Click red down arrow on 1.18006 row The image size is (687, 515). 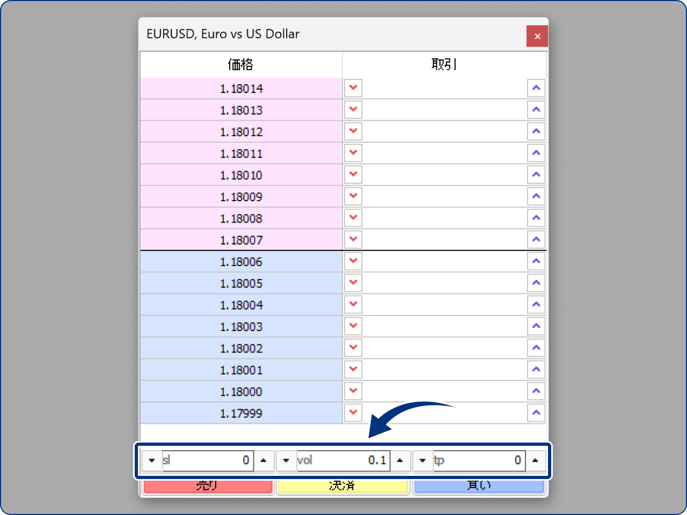(353, 261)
